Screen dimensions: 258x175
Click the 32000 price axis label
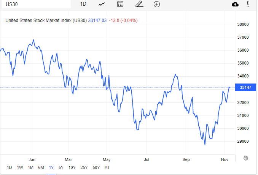point(243,102)
